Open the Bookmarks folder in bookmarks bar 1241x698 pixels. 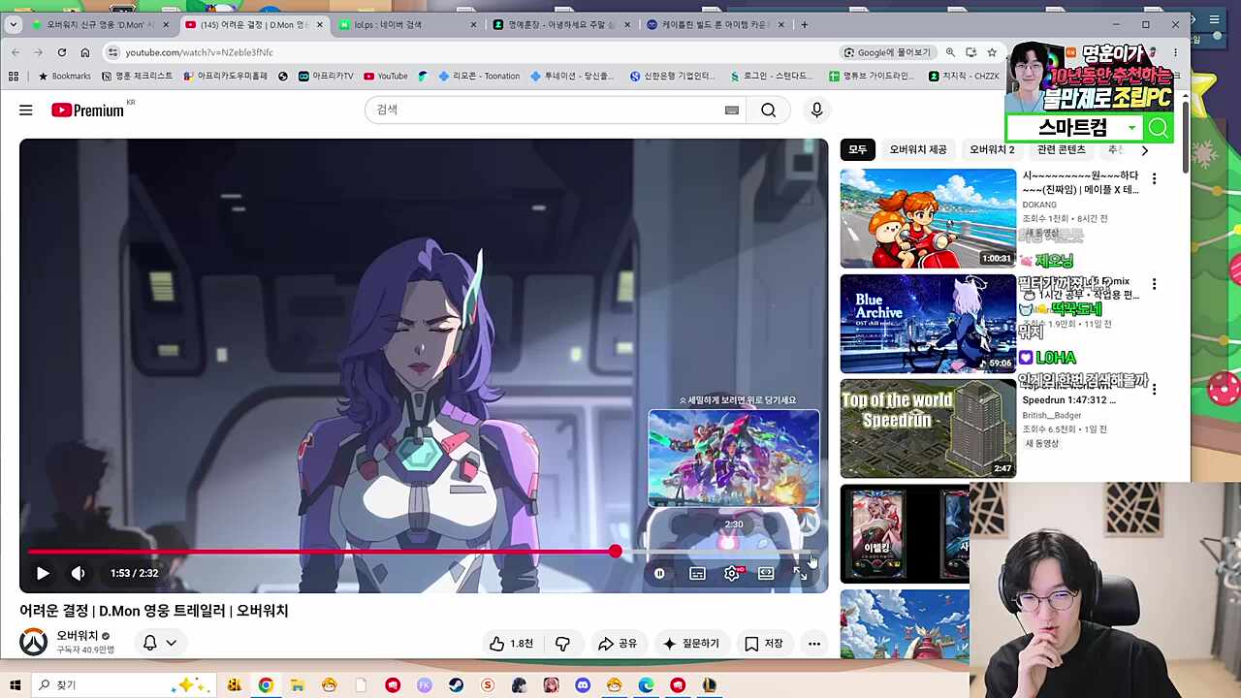[x=64, y=76]
